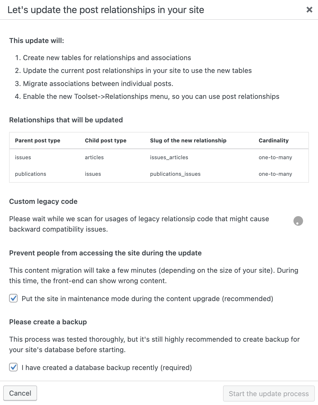Click the legacy code scan spinner
318x405 pixels.
[x=298, y=221]
